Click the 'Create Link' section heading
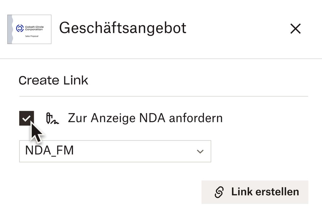This screenshot has width=322, height=220. point(53,81)
